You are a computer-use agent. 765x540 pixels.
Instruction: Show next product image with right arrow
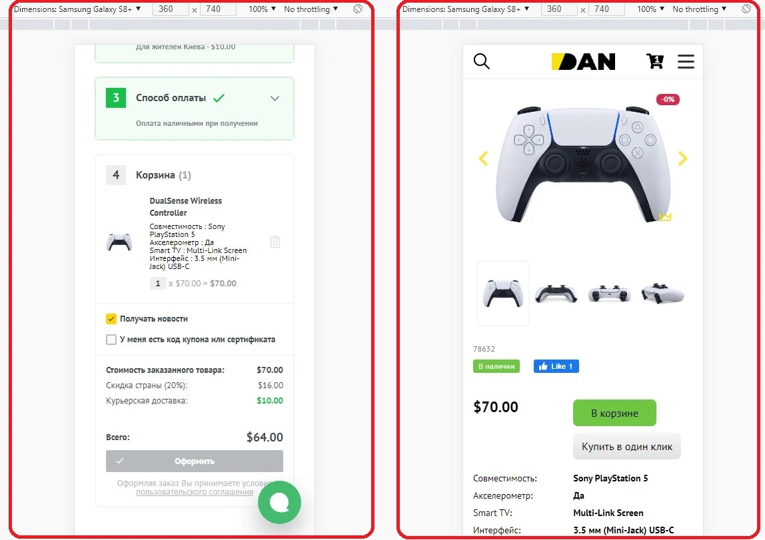pos(682,158)
